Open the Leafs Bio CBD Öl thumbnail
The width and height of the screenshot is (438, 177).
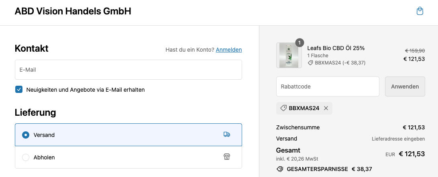[289, 55]
